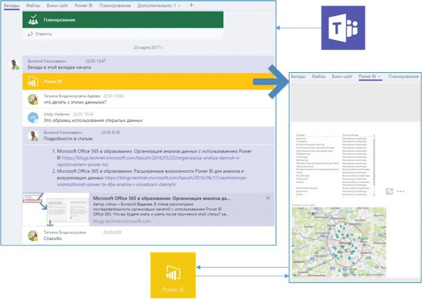Image resolution: width=422 pixels, height=299 pixels.
Task: Open more options ellipsis on report table
Action: 401,191
